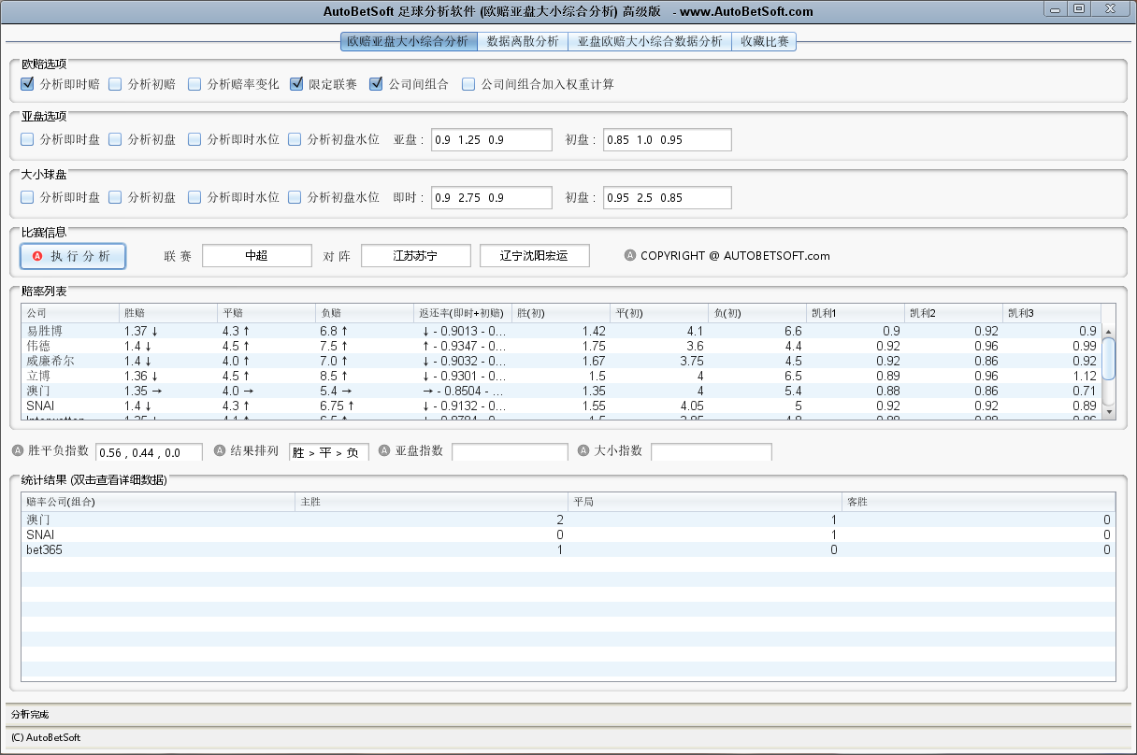Viewport: 1137px width, 755px height.
Task: Uncheck 公司间组合 checkbox
Action: tap(376, 84)
